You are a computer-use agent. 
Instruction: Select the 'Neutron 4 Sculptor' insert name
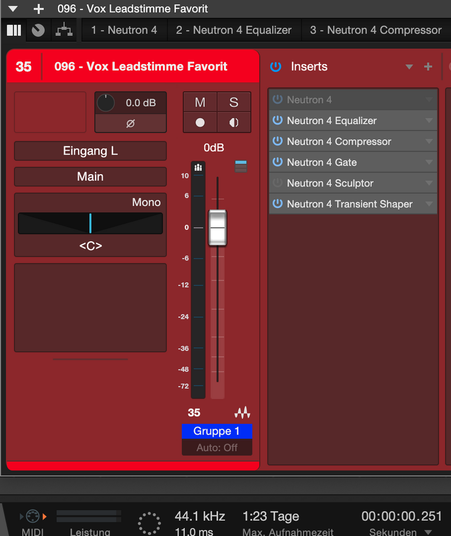point(330,183)
